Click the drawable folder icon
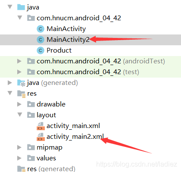The image size is (181, 172). (31, 104)
